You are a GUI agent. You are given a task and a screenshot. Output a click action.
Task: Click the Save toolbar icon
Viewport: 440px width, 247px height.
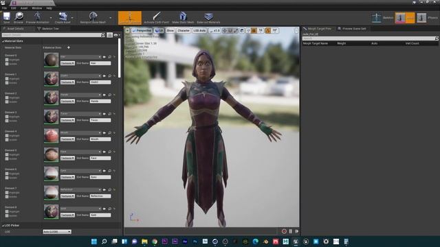tap(6, 17)
